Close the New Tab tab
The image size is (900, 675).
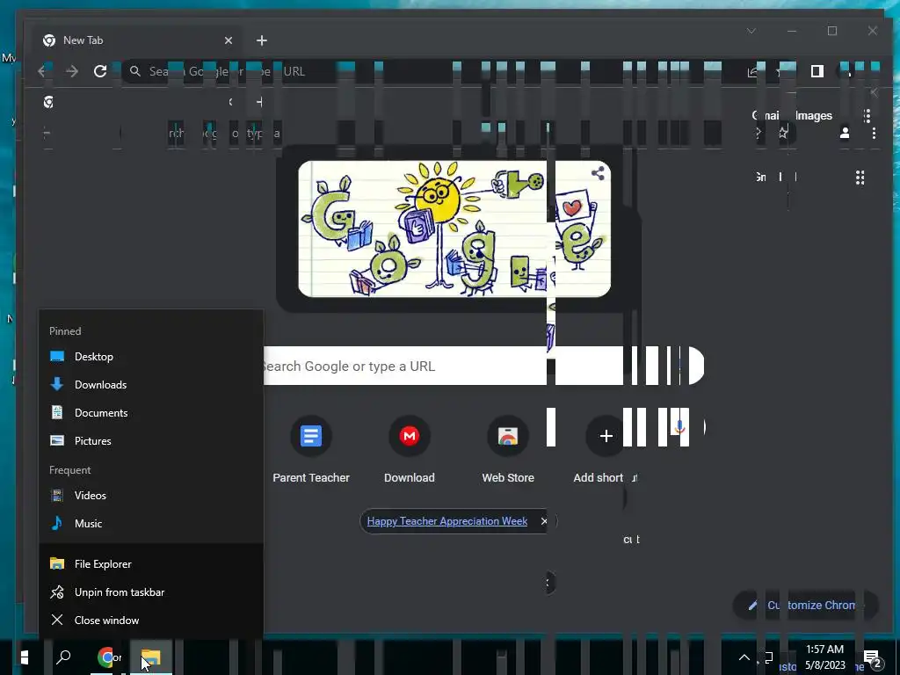[x=229, y=40]
